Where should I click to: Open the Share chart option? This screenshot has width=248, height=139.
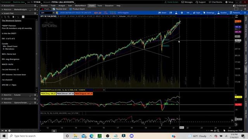pyautogui.click(x=162, y=13)
